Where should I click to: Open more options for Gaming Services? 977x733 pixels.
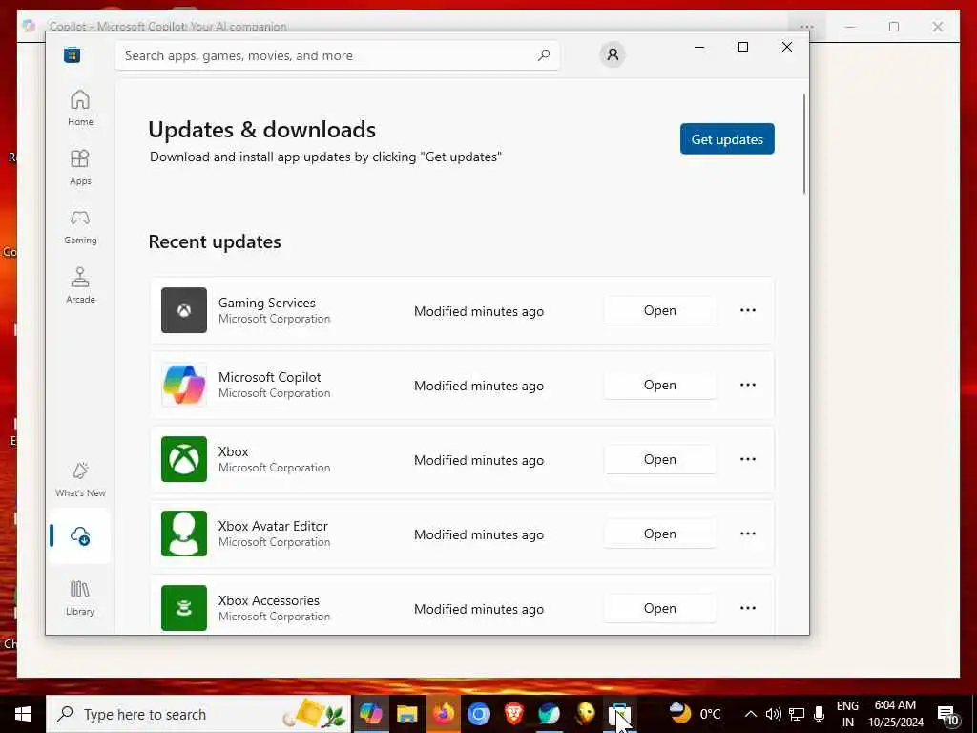click(x=748, y=310)
